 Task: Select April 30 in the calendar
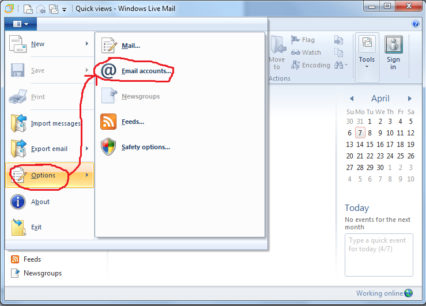(380, 168)
